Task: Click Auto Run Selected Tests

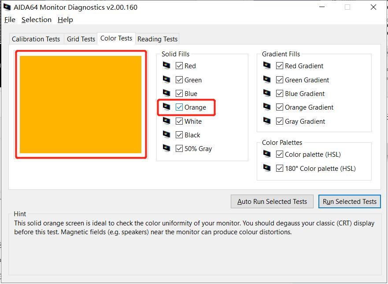Action: pos(272,201)
